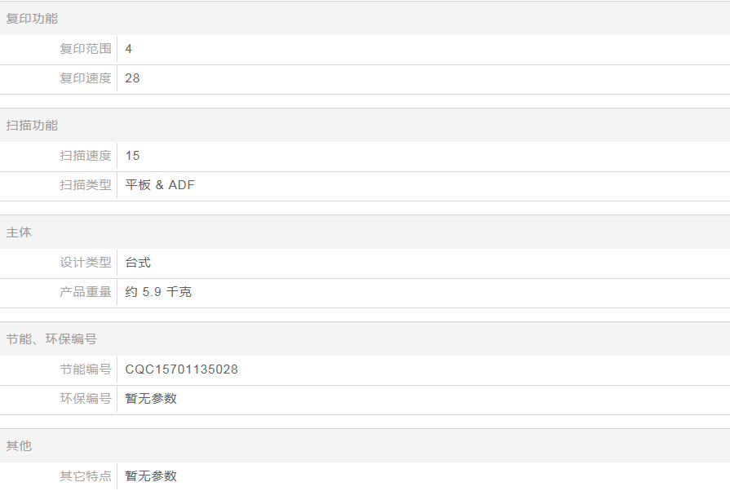This screenshot has height=491, width=730.
Task: Select the 复印范围 label
Action: click(x=86, y=49)
